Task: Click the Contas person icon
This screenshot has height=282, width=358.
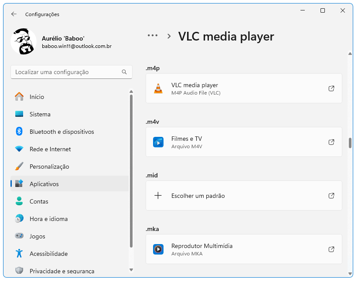Action: click(x=19, y=201)
